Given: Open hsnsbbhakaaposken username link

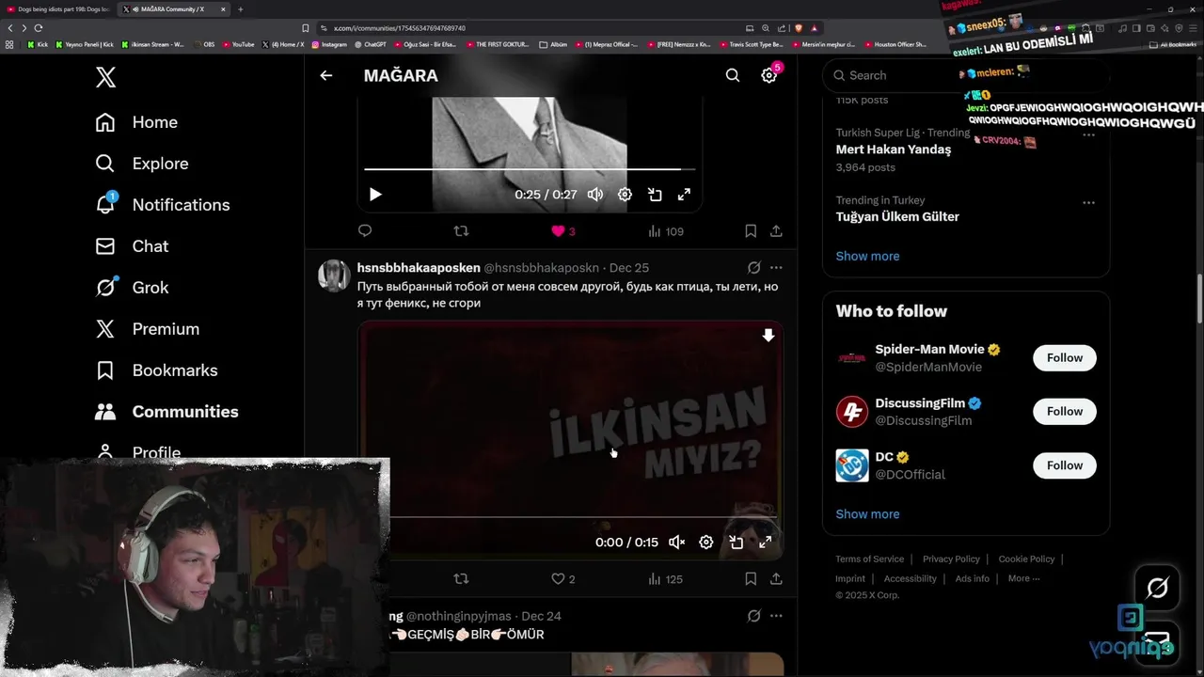Looking at the screenshot, I should [419, 268].
